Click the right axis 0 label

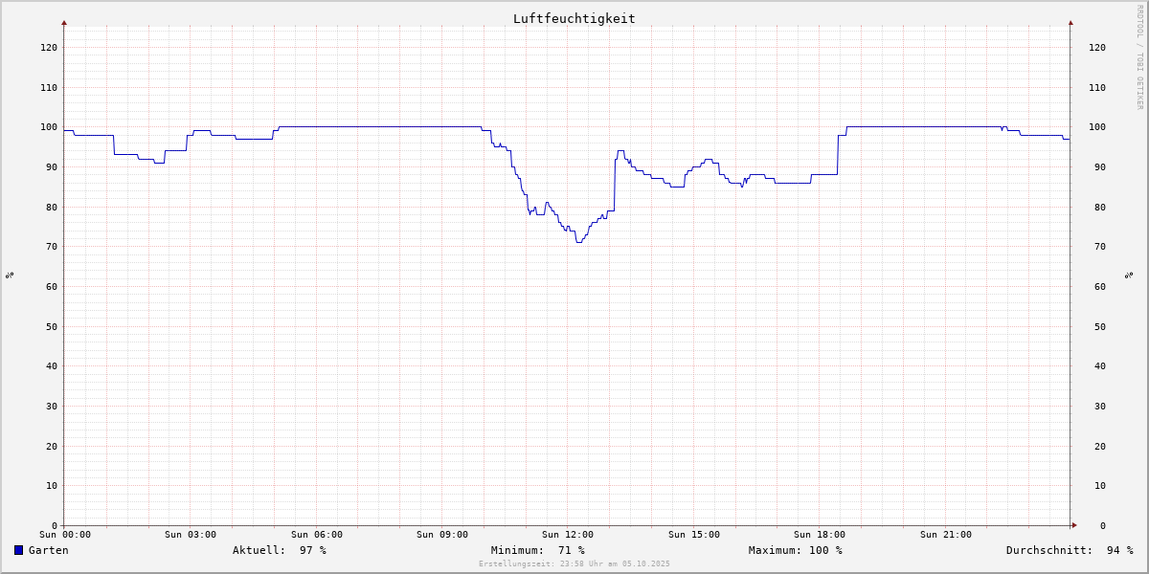coord(1103,525)
